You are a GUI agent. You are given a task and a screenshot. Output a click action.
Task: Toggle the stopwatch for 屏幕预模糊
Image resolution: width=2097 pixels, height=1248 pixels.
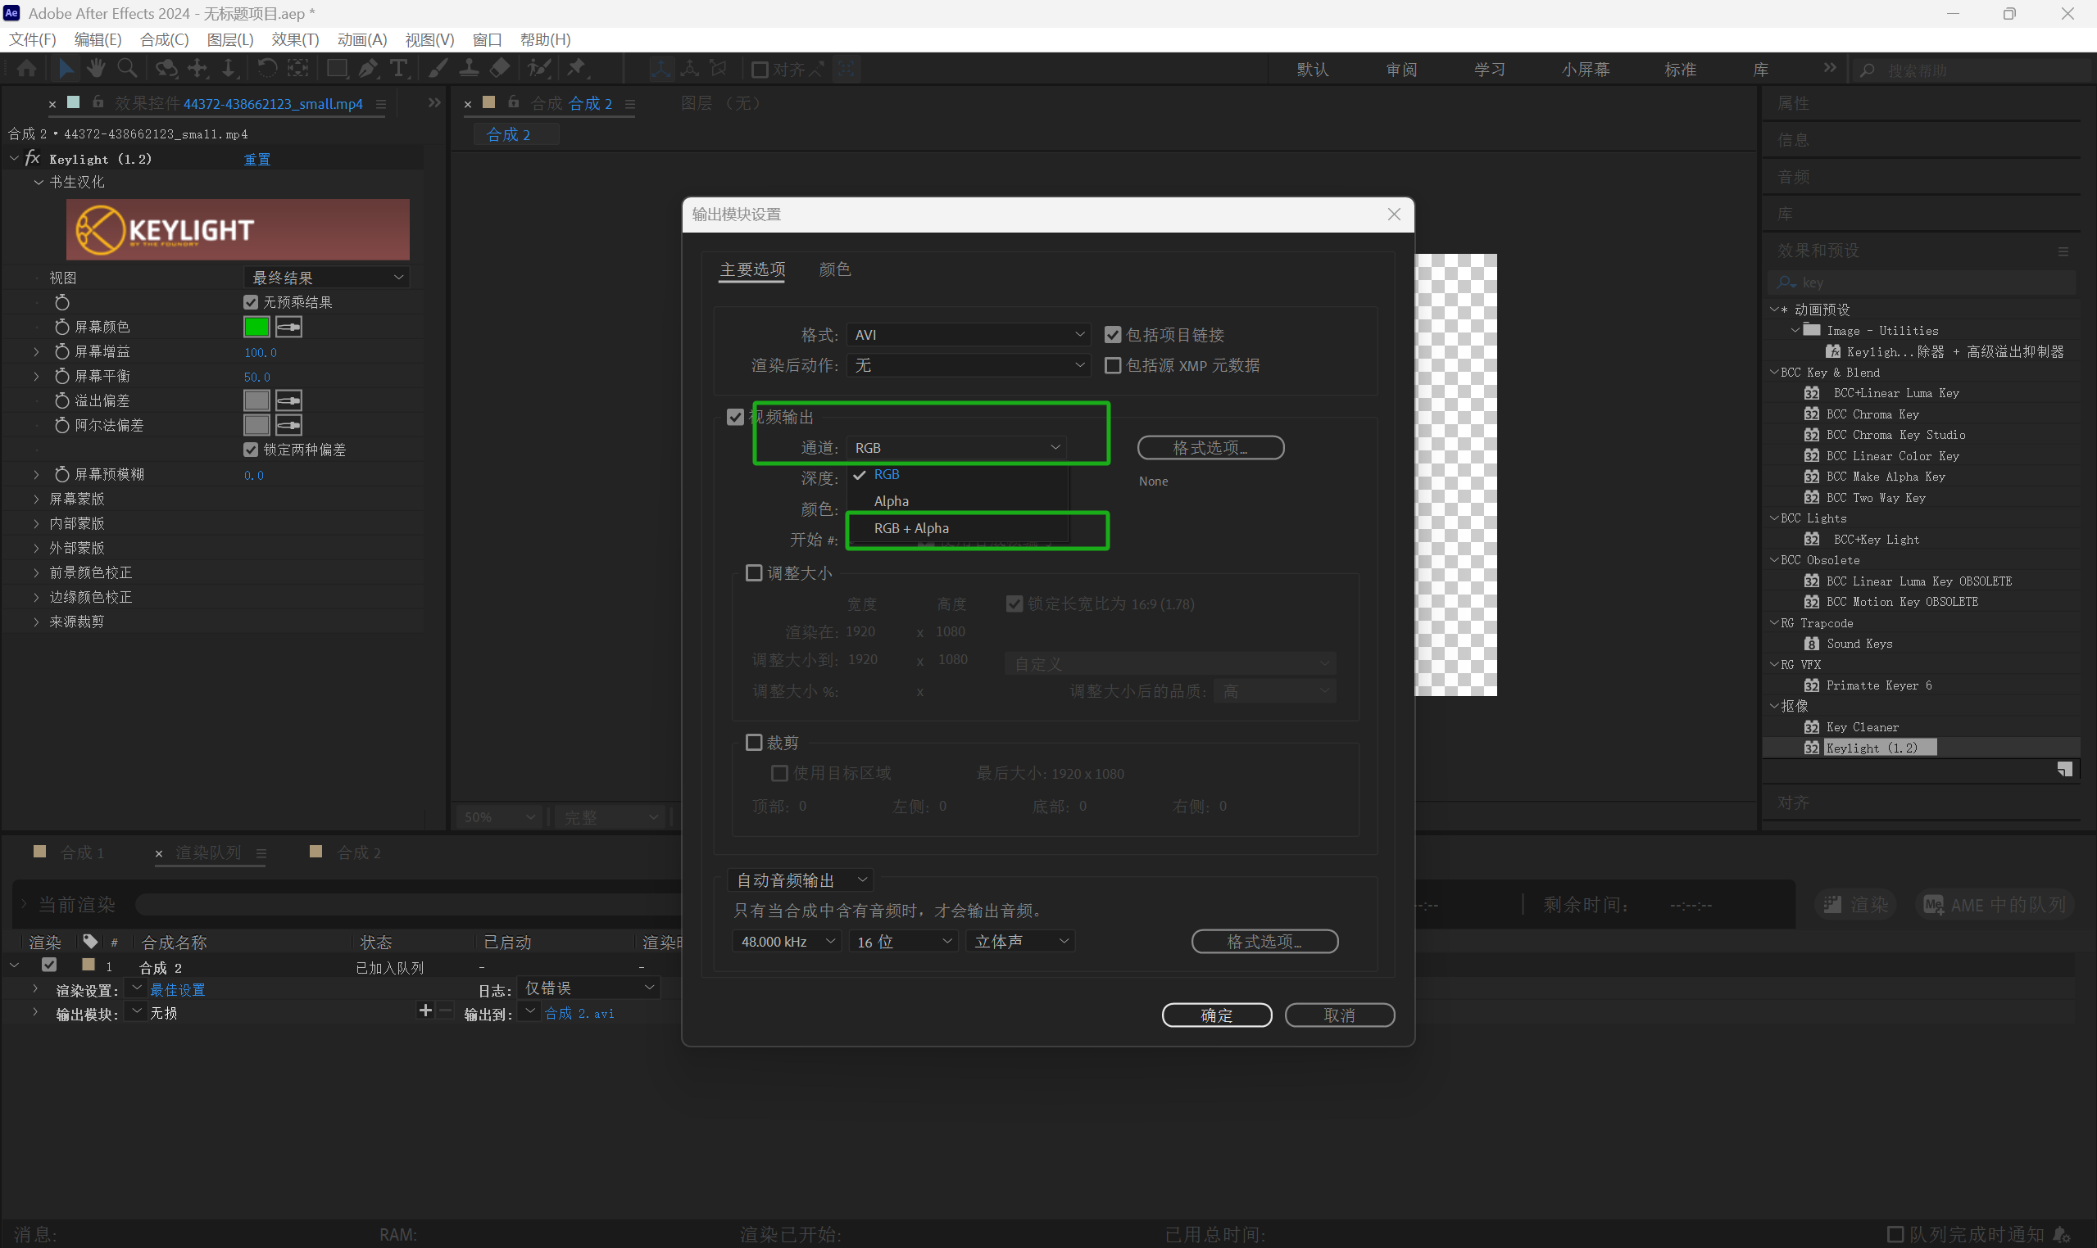click(61, 474)
